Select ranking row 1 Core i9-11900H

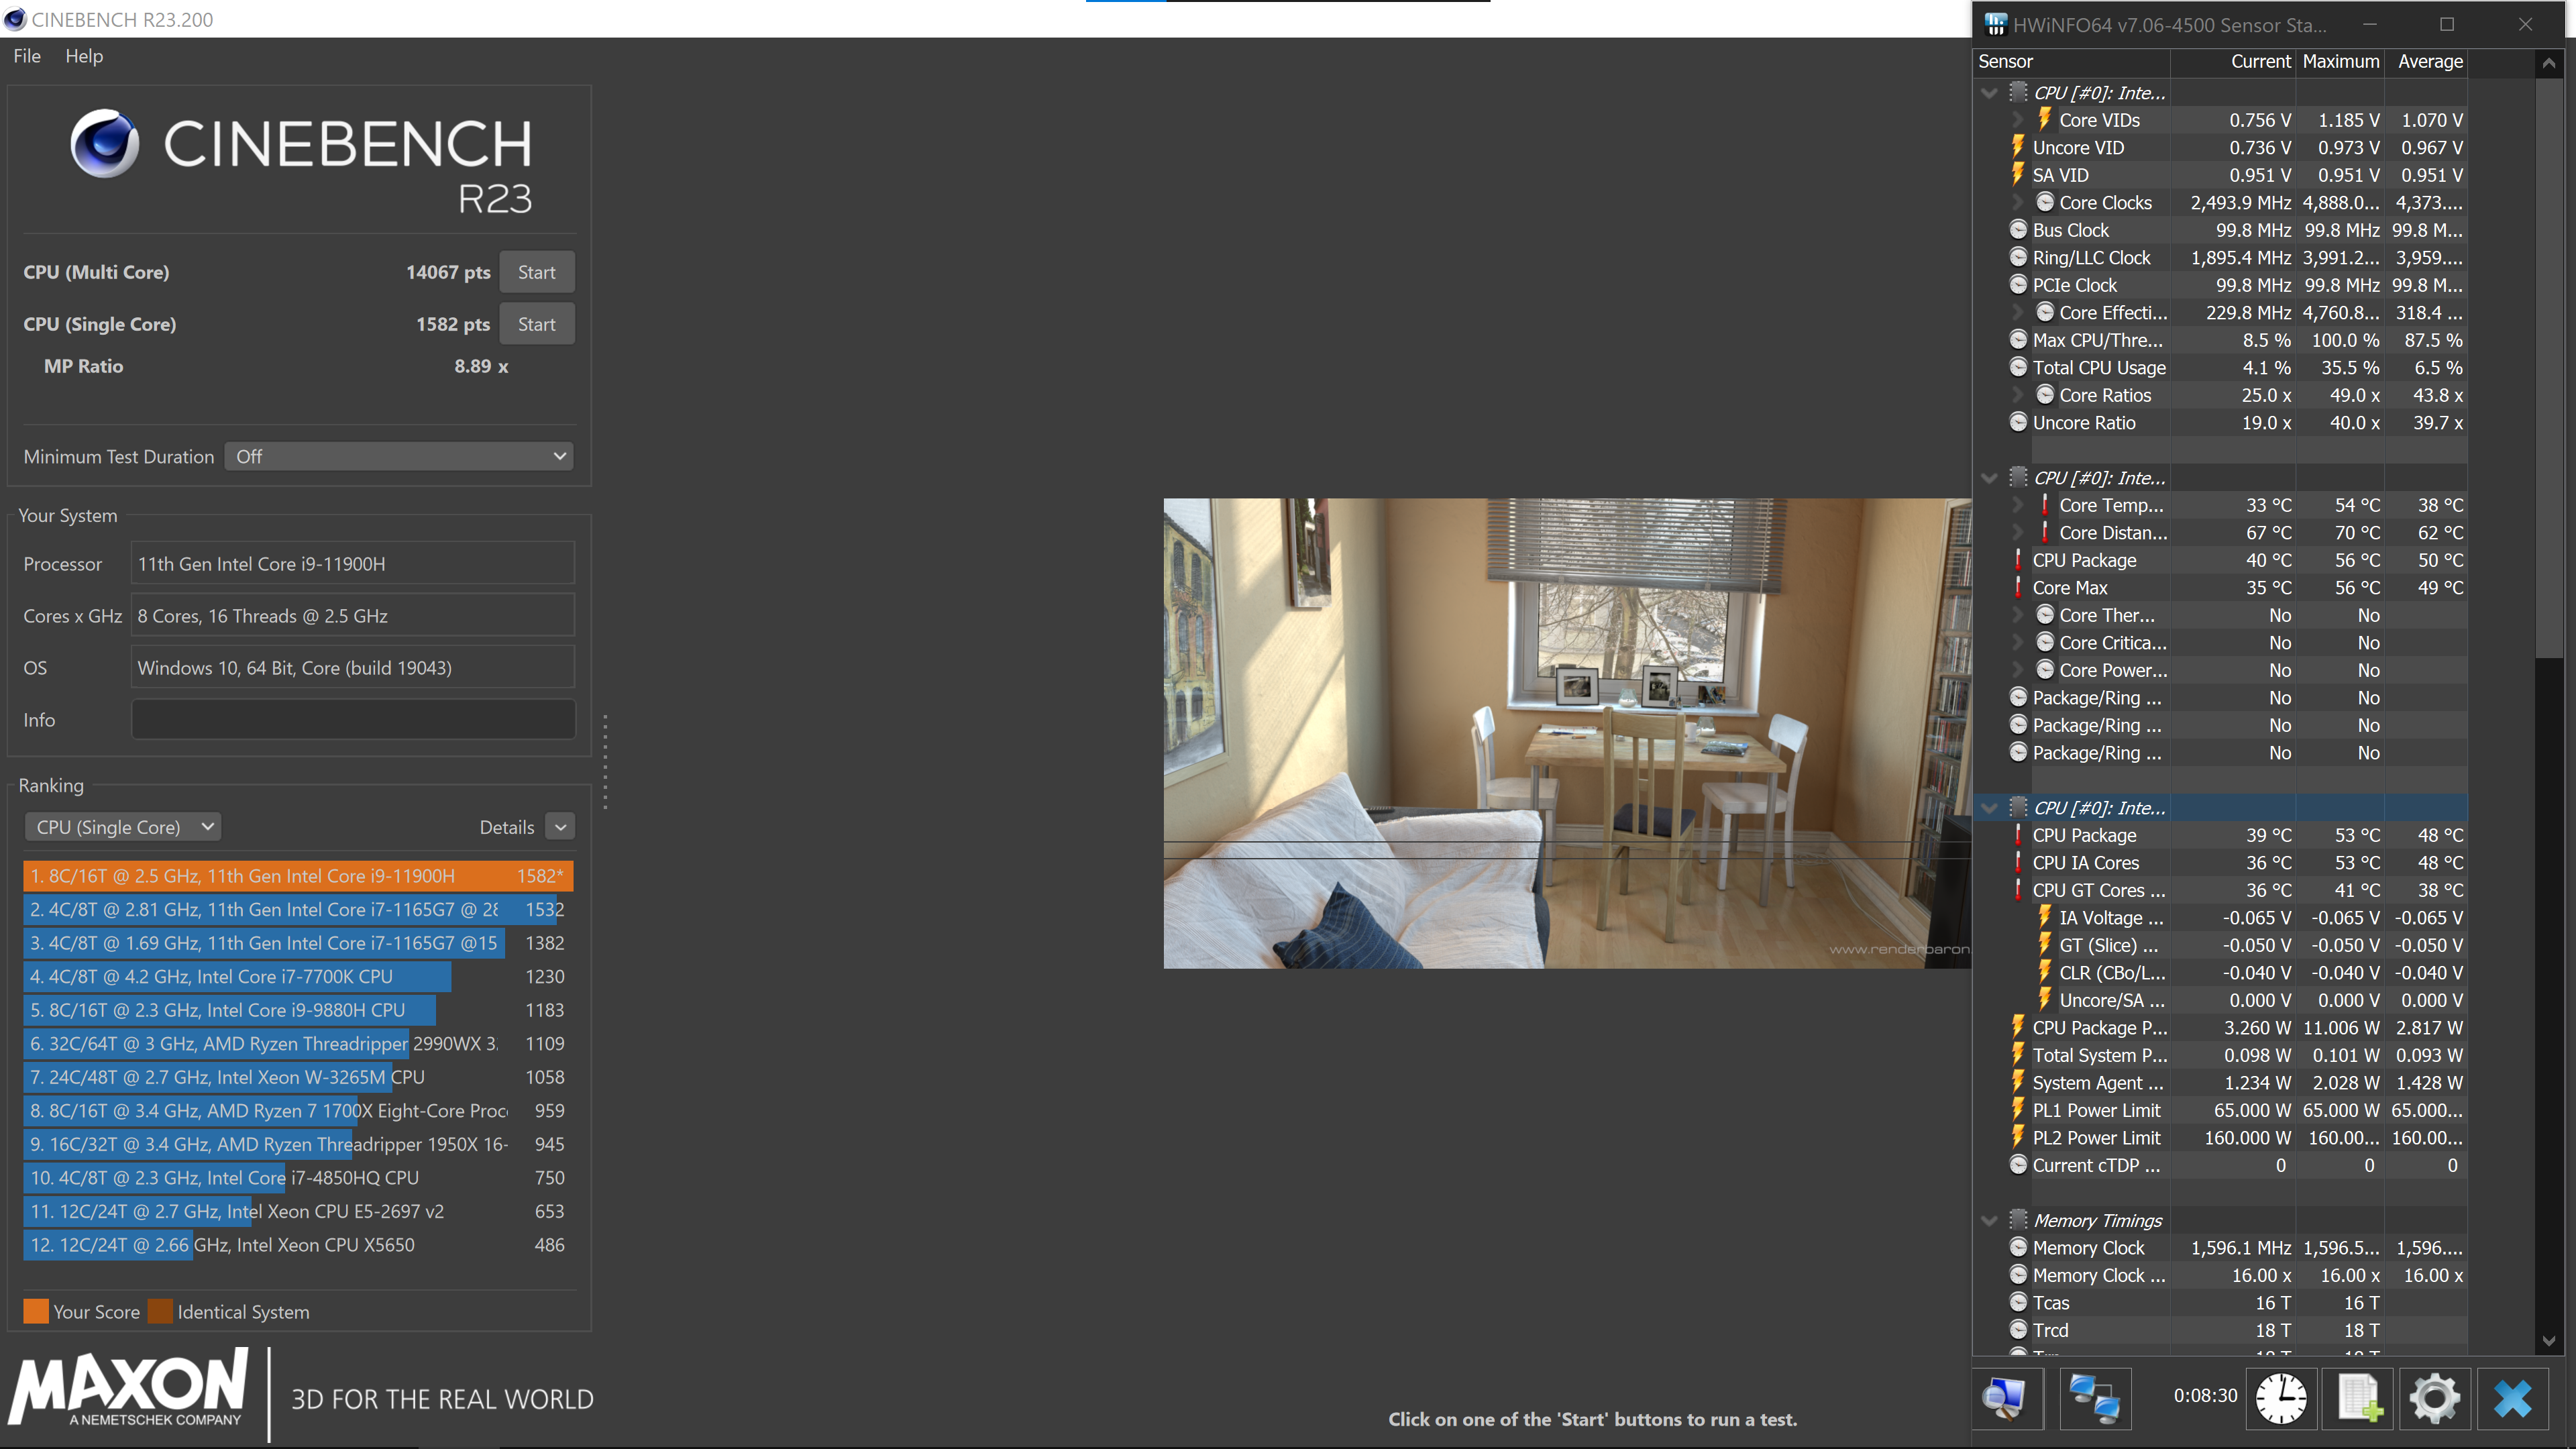[298, 876]
